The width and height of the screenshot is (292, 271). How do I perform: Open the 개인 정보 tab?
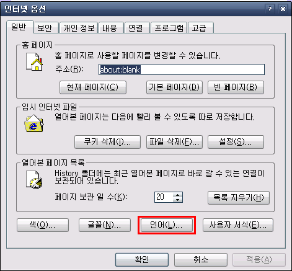click(79, 28)
